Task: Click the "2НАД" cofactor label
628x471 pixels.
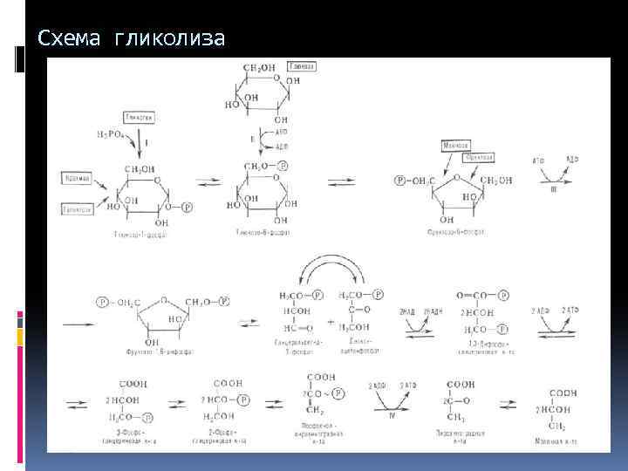Action: tap(407, 311)
